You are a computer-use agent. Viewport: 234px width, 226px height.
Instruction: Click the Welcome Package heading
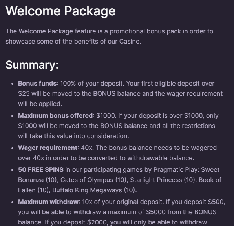click(60, 11)
